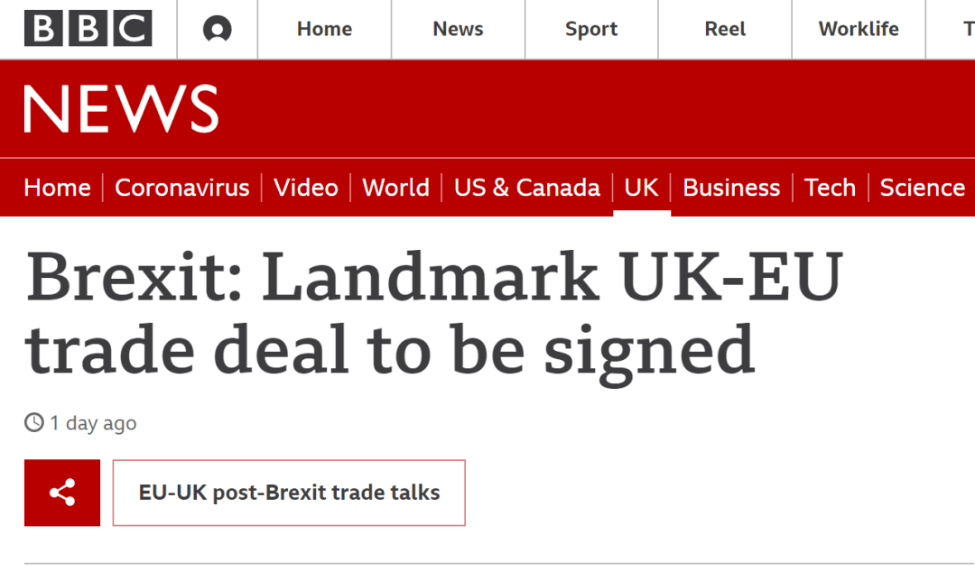Open the Business news section
This screenshot has height=581, width=975.
click(731, 188)
